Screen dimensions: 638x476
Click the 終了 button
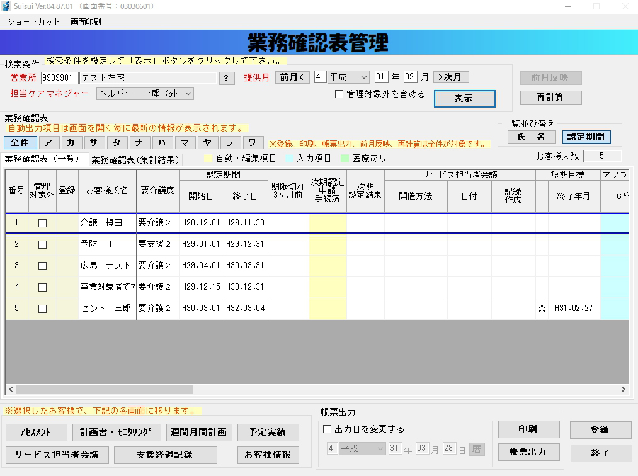pyautogui.click(x=601, y=453)
